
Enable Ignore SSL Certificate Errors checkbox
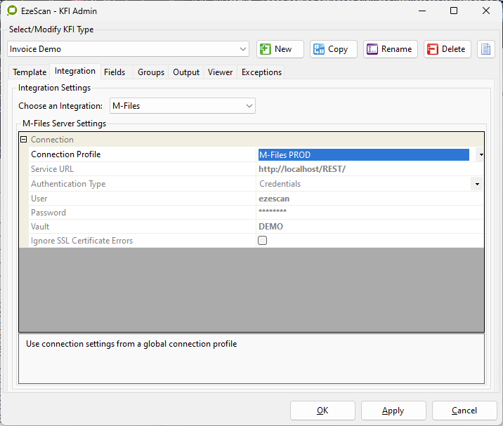point(263,241)
